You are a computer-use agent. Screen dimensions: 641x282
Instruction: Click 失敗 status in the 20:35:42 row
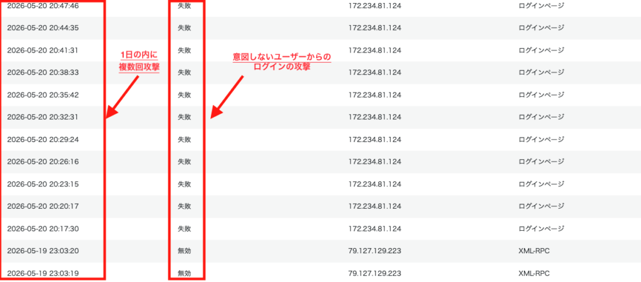[185, 94]
